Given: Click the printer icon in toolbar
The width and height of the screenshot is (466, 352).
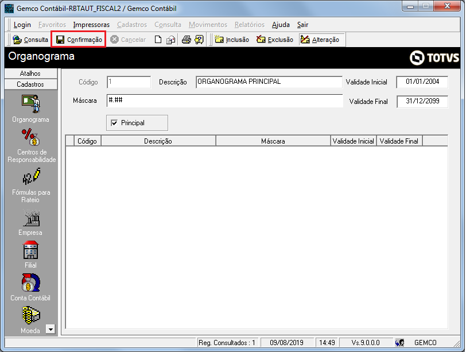Looking at the screenshot, I should pyautogui.click(x=187, y=40).
